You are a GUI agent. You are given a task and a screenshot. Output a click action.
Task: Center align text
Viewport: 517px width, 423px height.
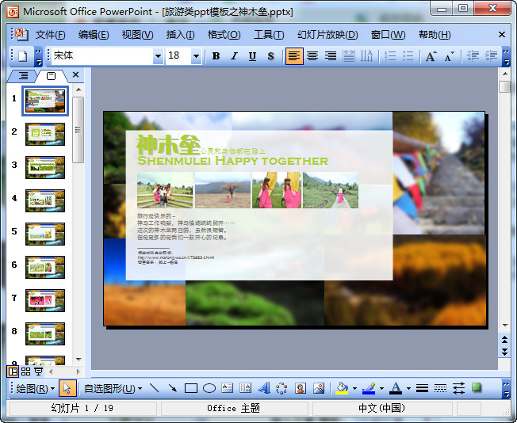coord(312,56)
